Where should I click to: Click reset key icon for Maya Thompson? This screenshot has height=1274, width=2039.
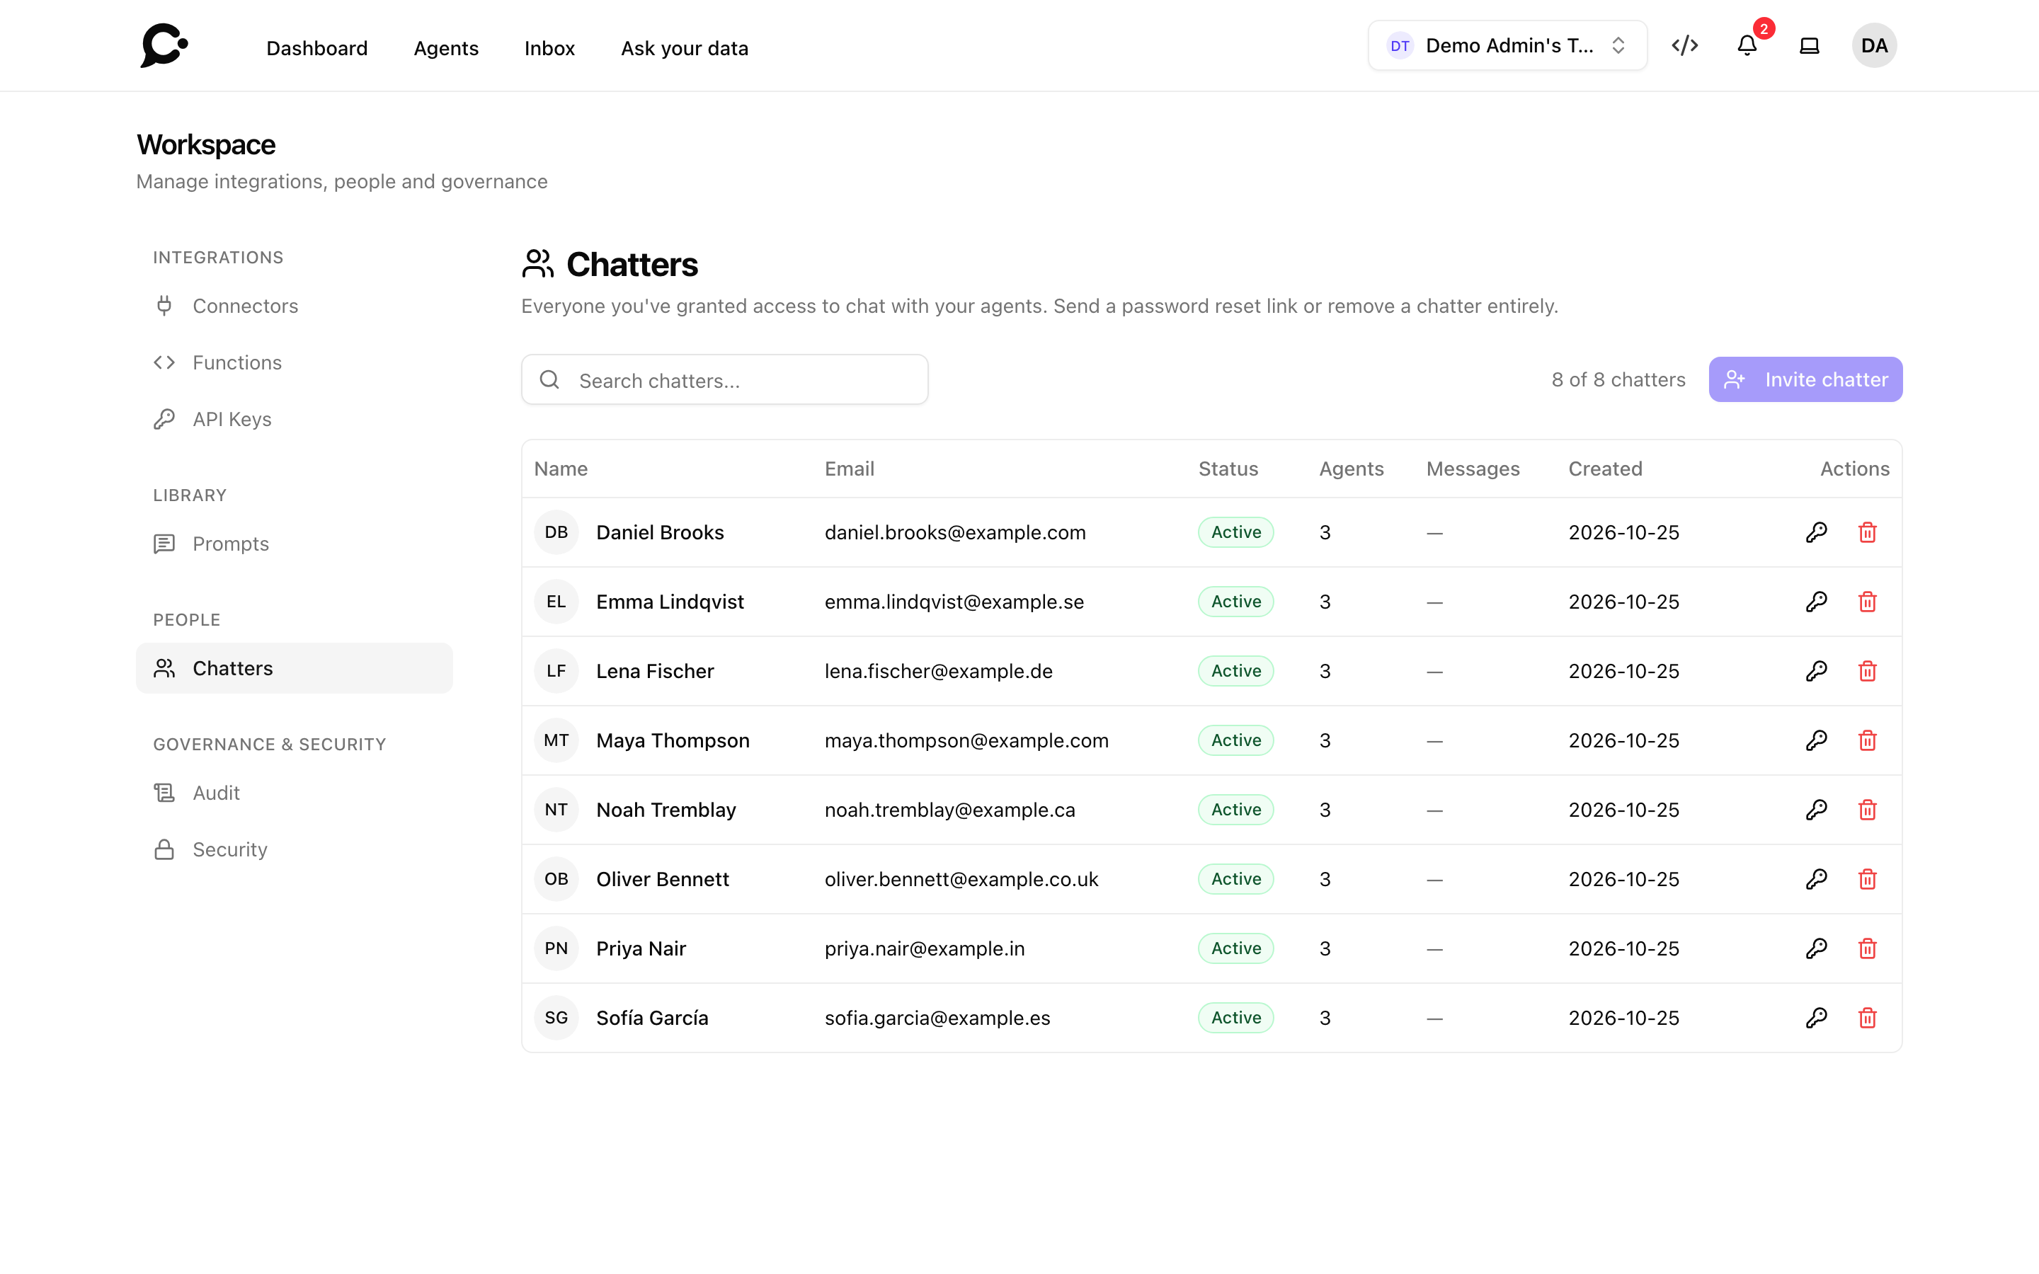coord(1817,740)
